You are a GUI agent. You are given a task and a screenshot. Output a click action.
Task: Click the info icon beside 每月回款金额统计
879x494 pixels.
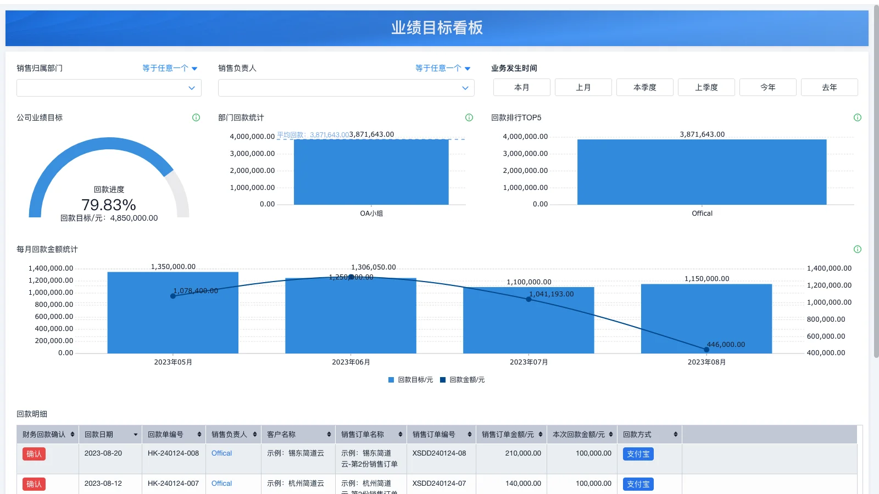tap(857, 249)
